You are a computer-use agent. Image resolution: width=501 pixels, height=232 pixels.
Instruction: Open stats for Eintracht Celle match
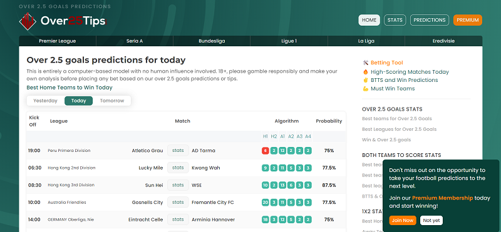click(x=178, y=219)
